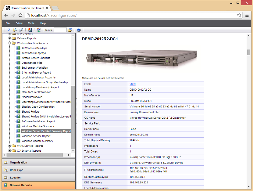253x191 pixels.
Task: Click the Documented Files report icon
Action: (x=19, y=63)
